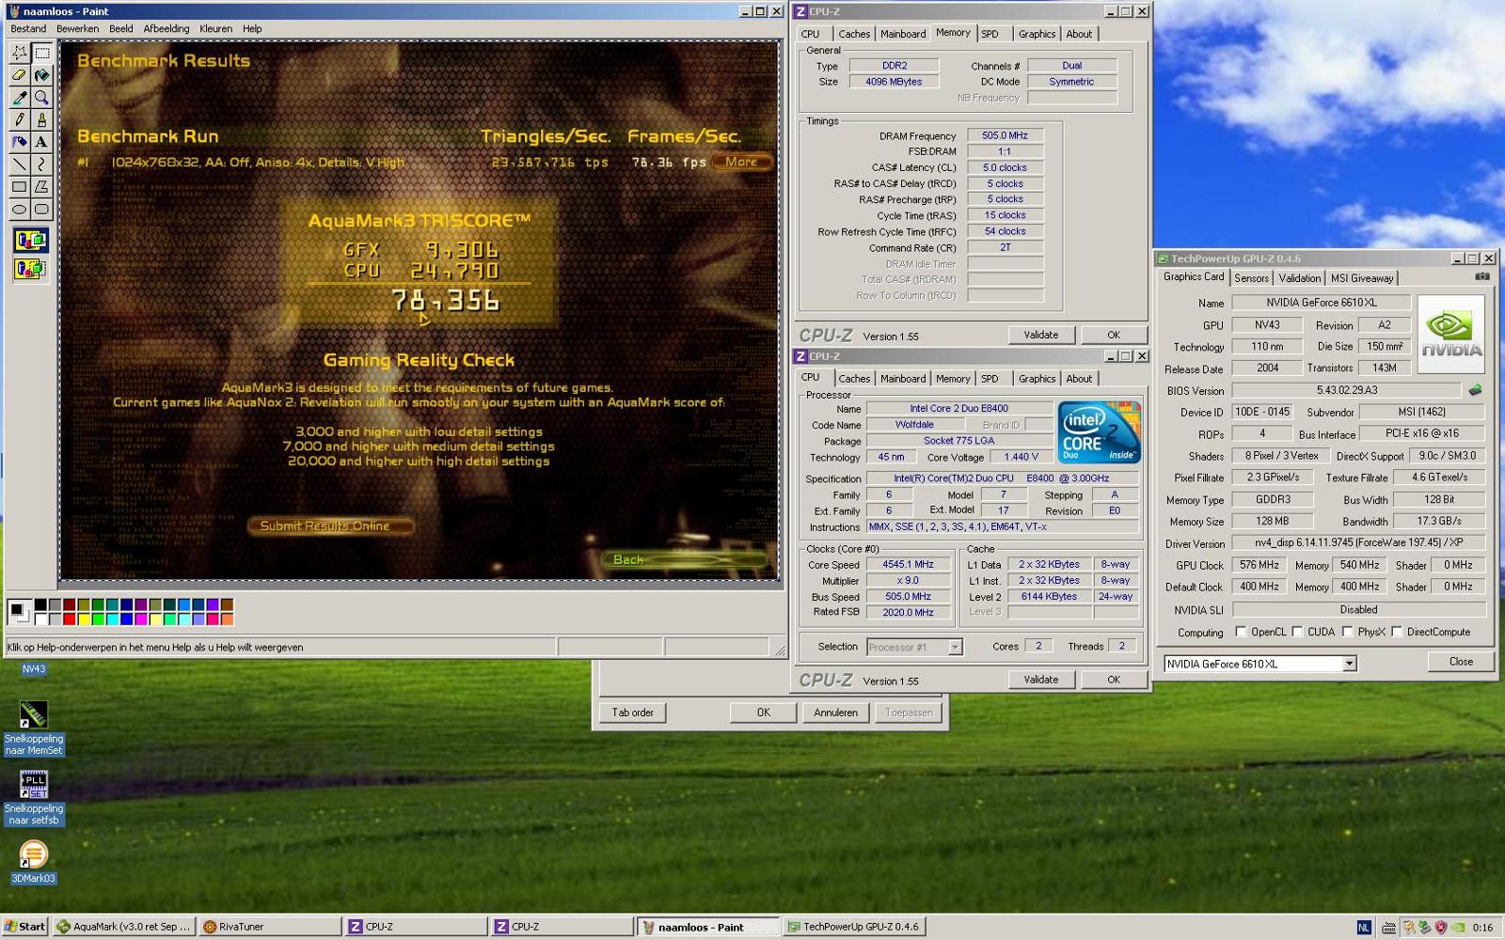Click the Tab order button
Viewport: 1505px width, 940px height.
tap(633, 713)
